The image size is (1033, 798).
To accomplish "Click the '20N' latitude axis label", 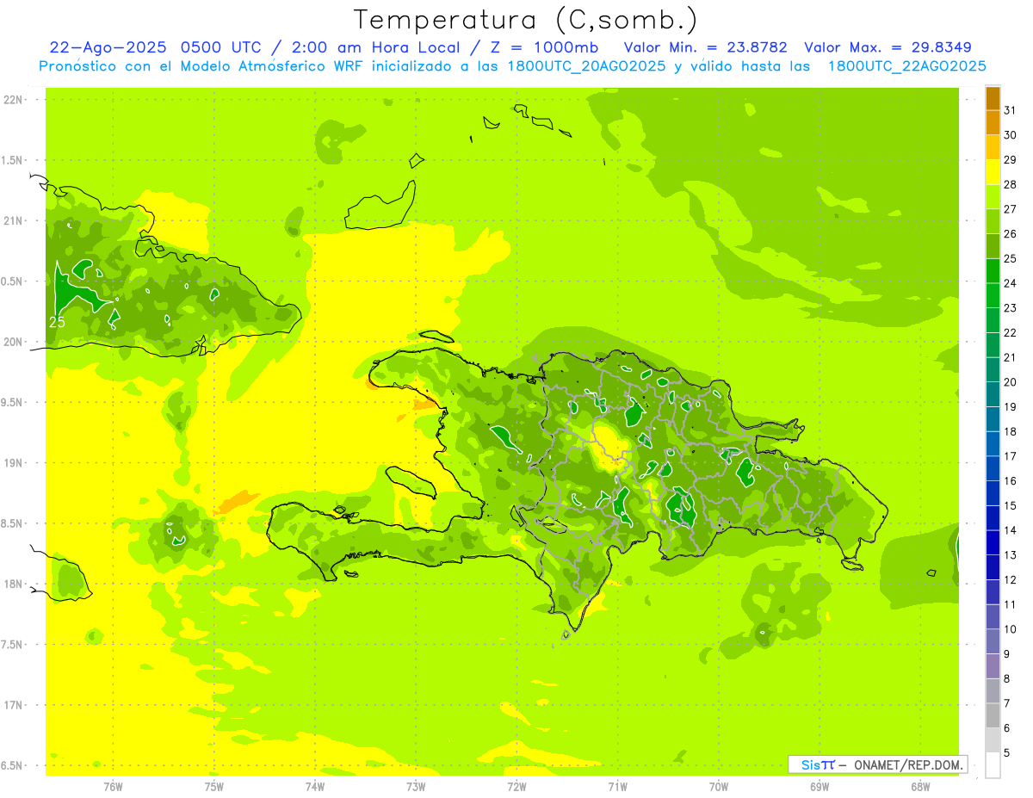I will pyautogui.click(x=13, y=342).
